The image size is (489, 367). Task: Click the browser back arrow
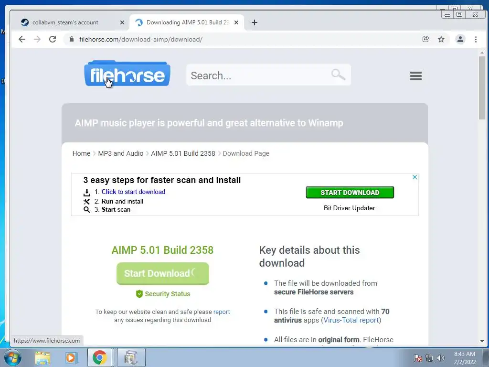click(22, 39)
